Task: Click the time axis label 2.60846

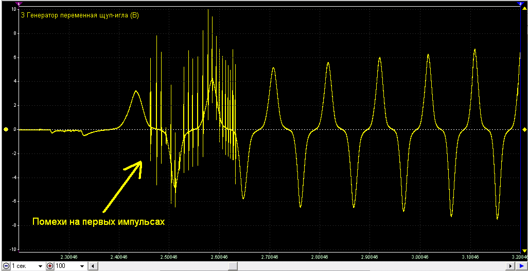Action: pos(220,257)
